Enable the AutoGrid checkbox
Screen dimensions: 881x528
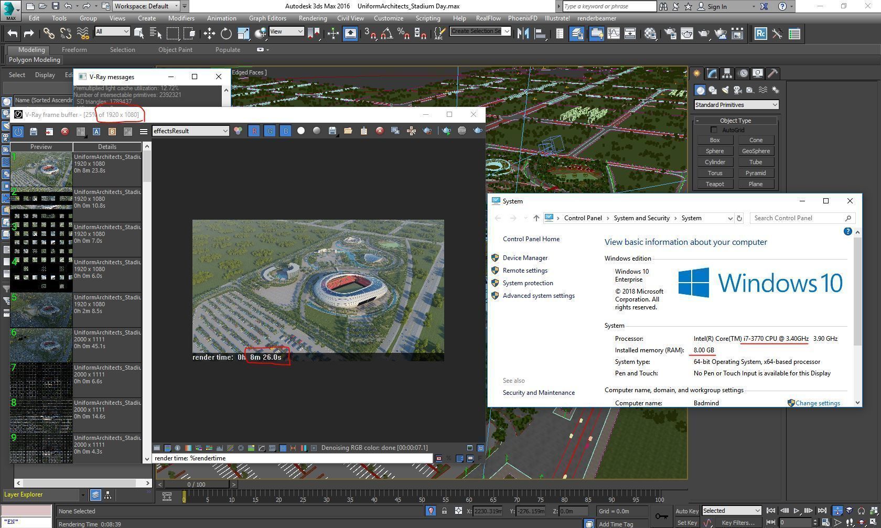click(713, 130)
